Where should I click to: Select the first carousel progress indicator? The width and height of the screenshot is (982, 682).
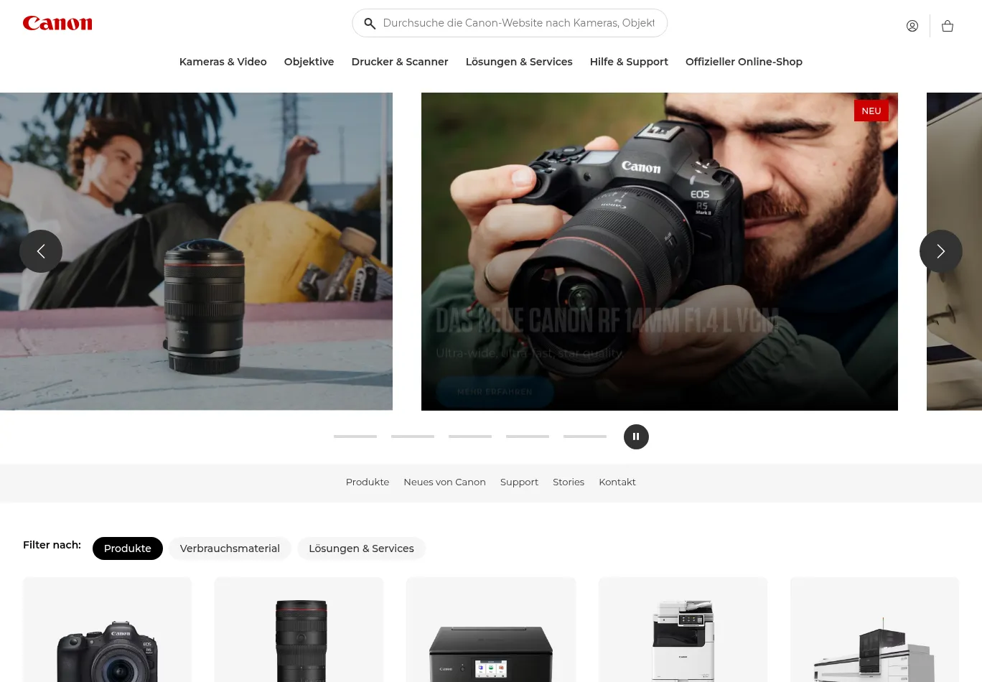tap(355, 436)
